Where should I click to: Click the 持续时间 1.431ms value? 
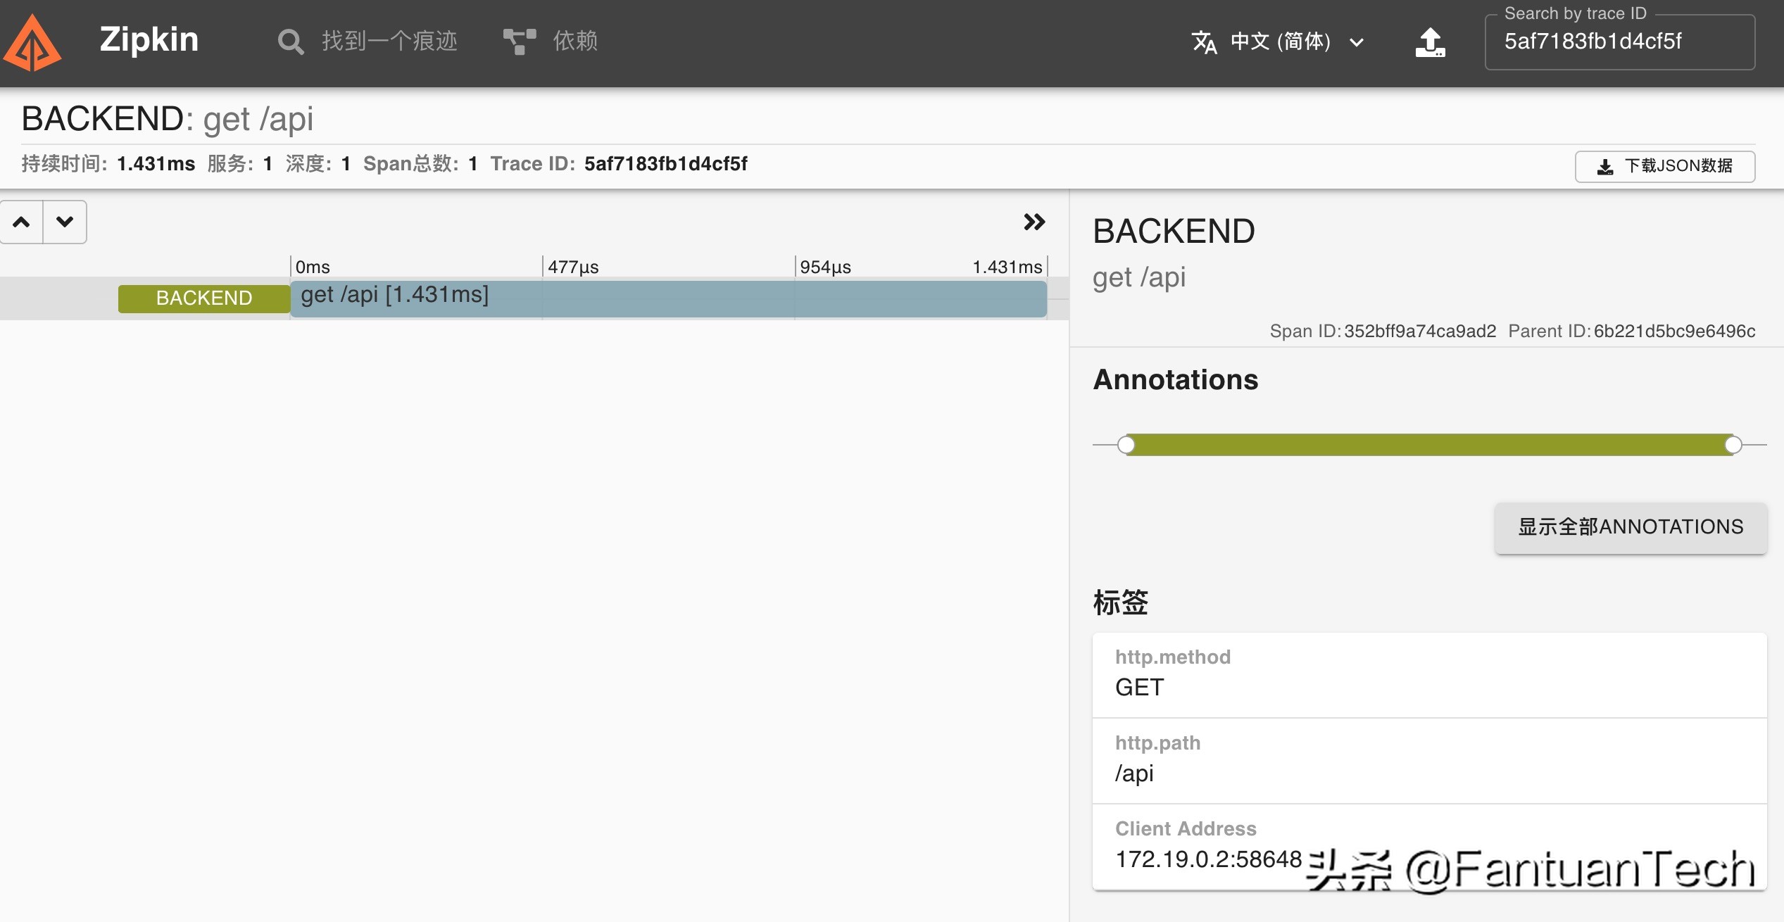(156, 164)
